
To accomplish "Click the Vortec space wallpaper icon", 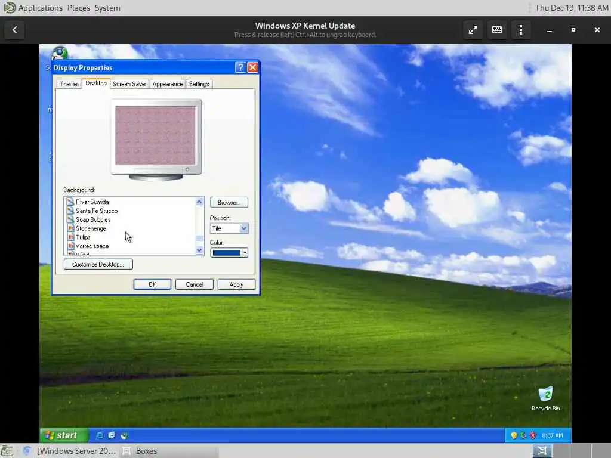I will point(70,246).
